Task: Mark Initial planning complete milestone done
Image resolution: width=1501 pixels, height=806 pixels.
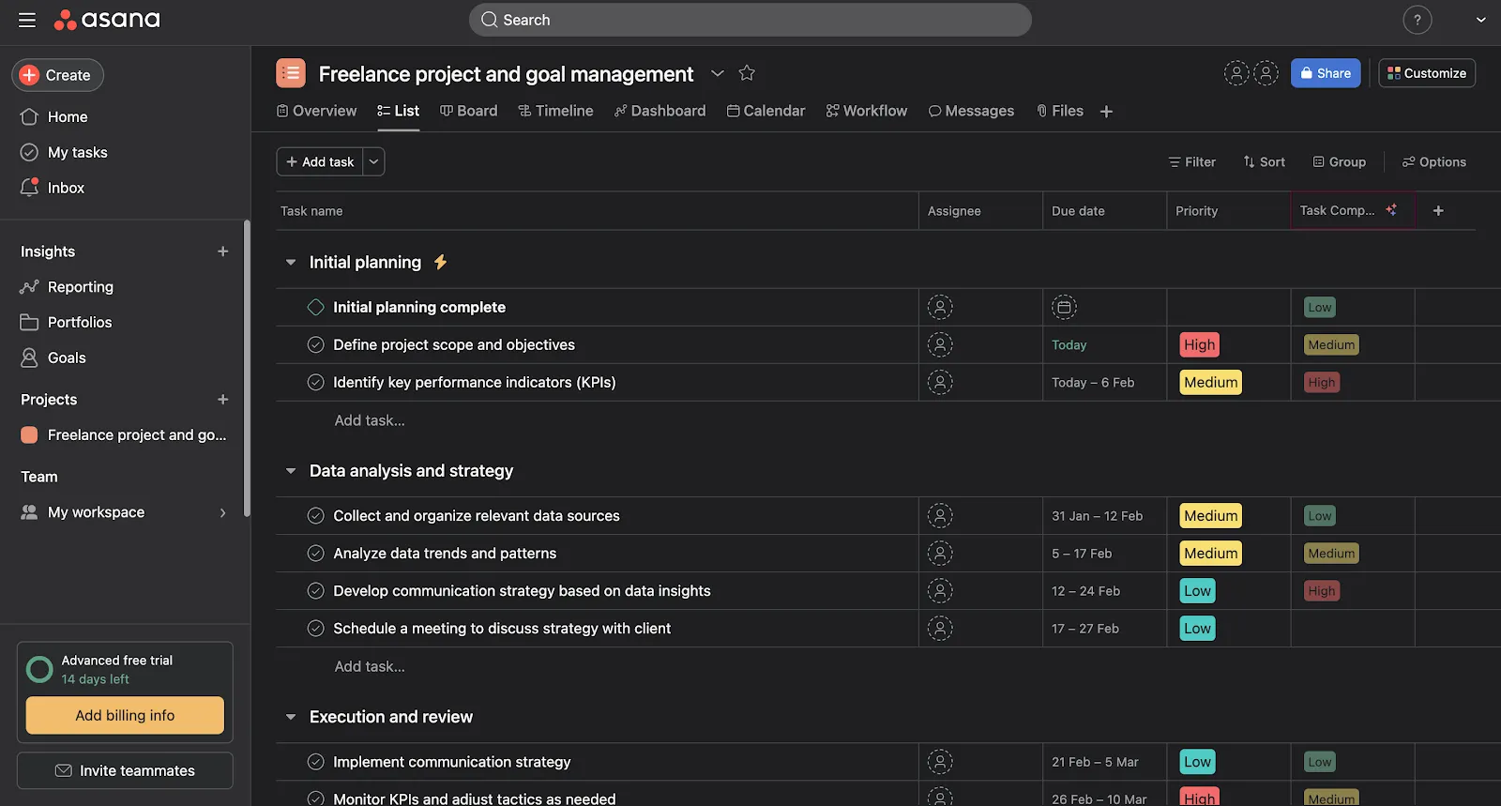Action: tap(316, 307)
